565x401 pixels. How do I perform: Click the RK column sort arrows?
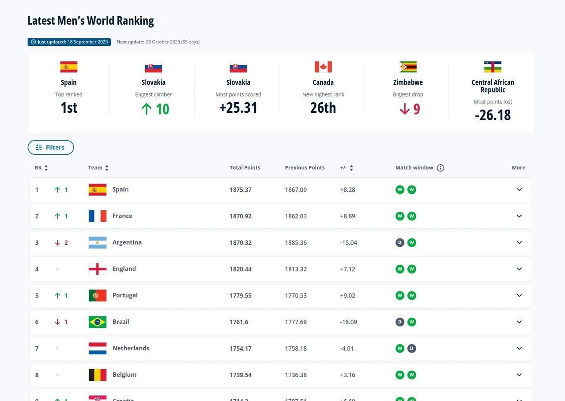click(x=46, y=168)
